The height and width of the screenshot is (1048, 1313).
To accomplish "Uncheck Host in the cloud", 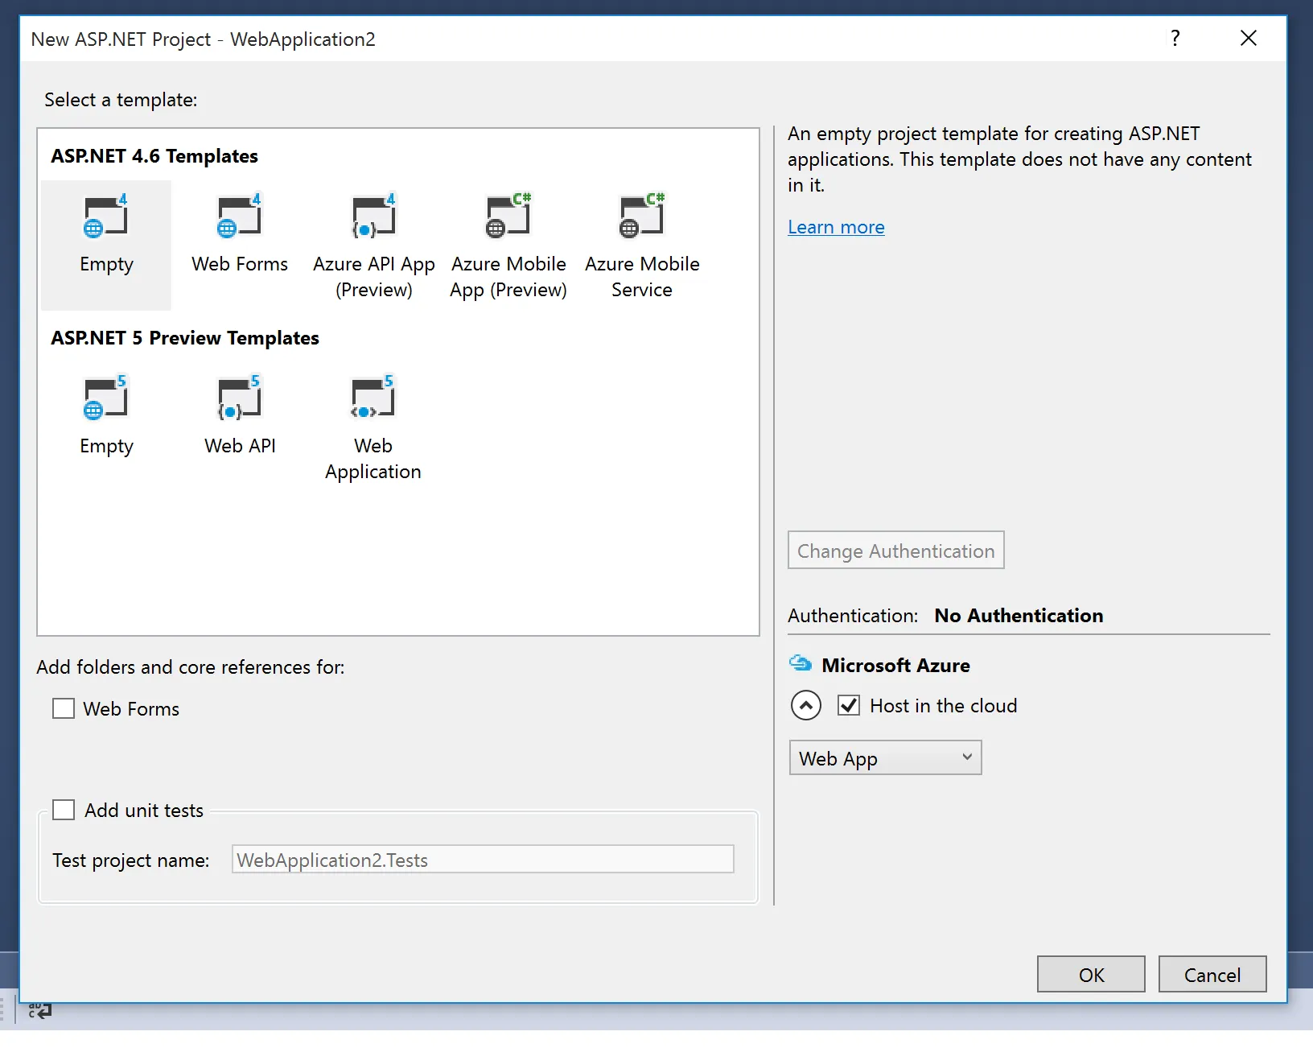I will click(849, 705).
